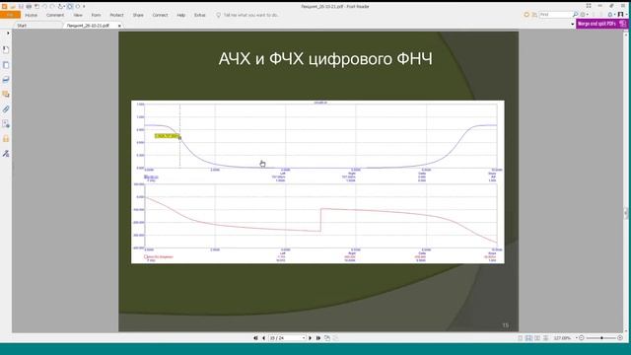The height and width of the screenshot is (355, 631).
Task: Go to the first page
Action: pos(255,338)
